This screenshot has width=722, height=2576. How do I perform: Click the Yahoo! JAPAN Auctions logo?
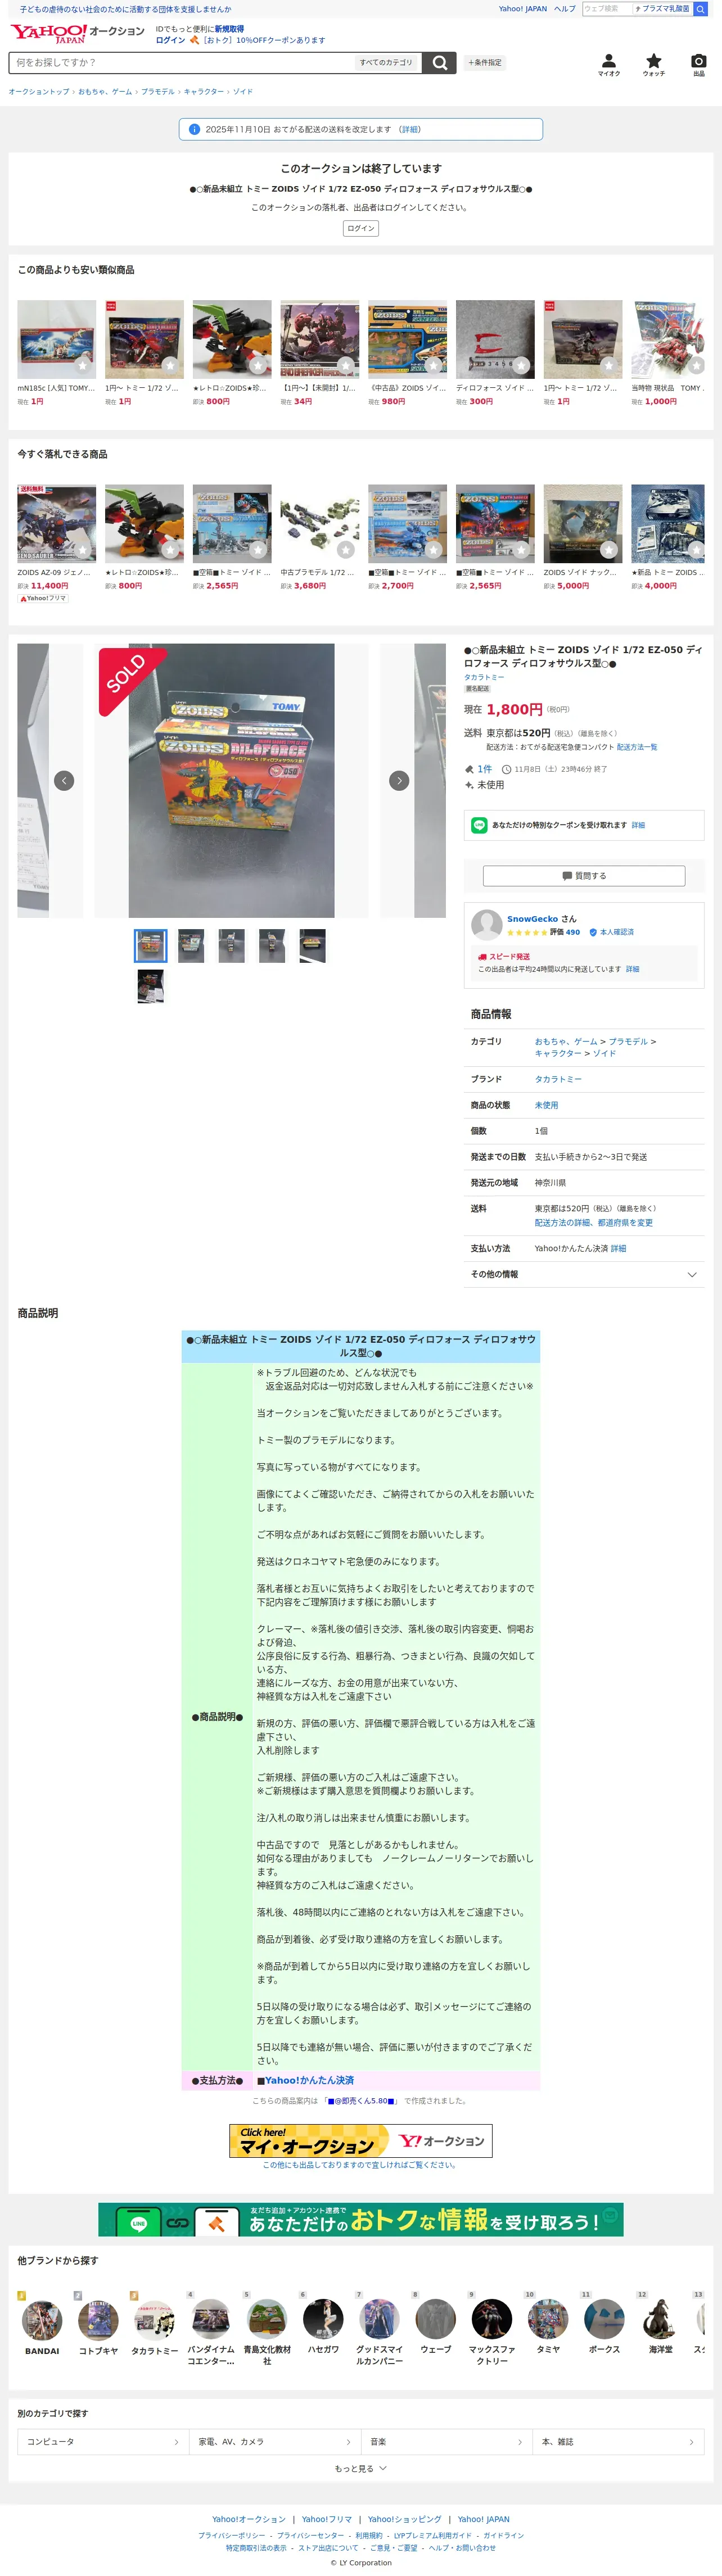click(x=77, y=33)
